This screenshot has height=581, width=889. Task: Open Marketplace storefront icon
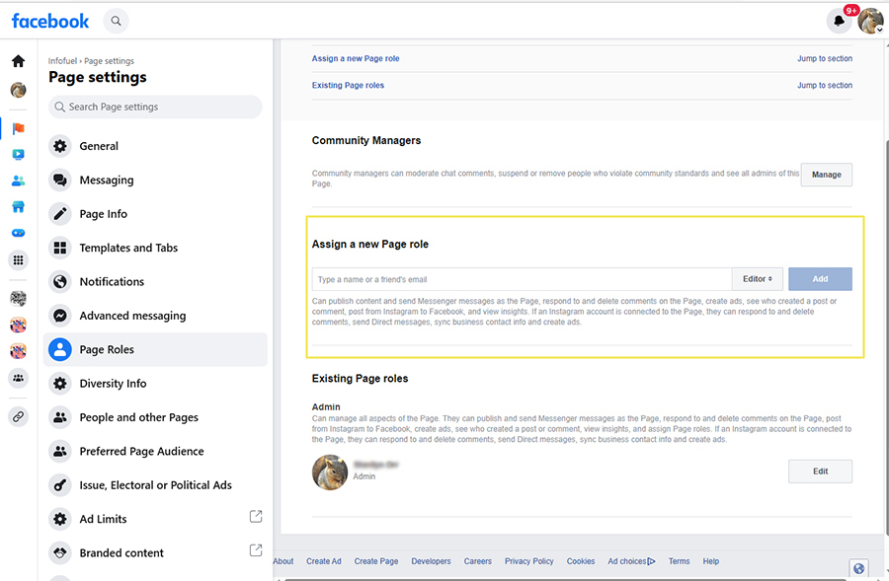point(18,207)
